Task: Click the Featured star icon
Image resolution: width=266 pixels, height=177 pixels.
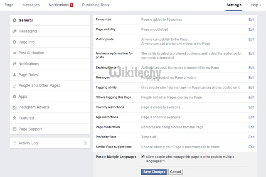Action: 15,118
